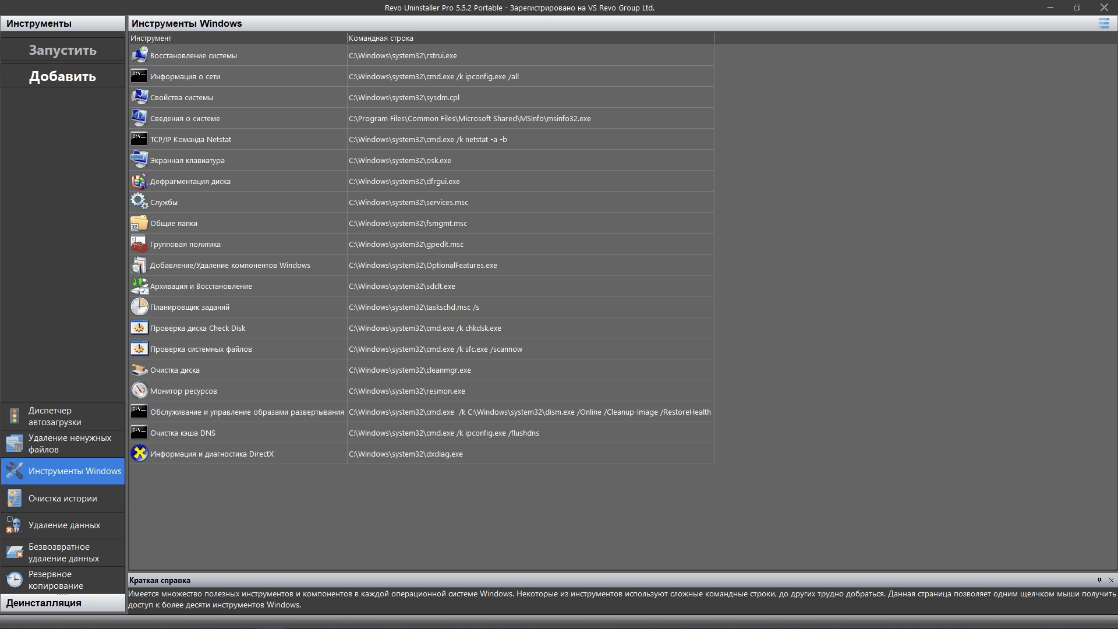Screen dimensions: 1118x629
Task: Click the Диспетчер автозагрузки traffic light icon
Action: pos(15,416)
